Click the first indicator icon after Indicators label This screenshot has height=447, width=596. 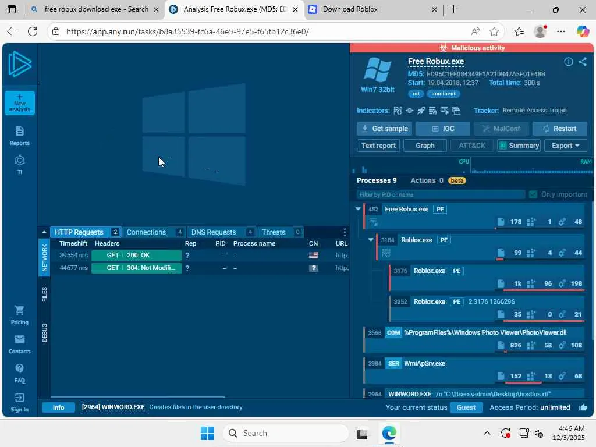point(398,111)
